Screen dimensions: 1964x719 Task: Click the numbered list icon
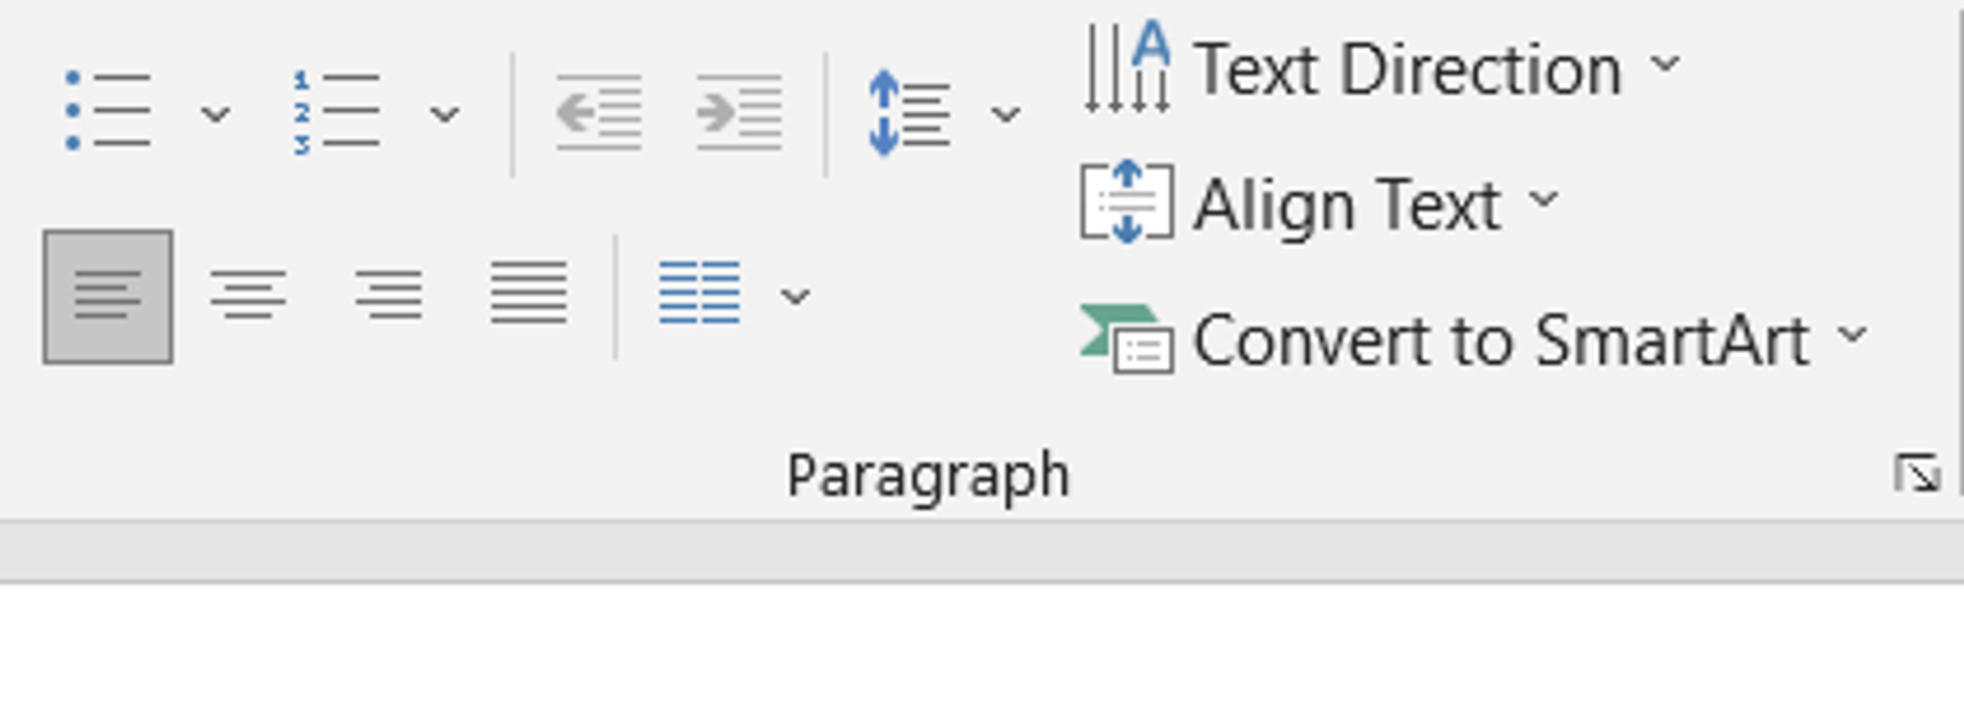tap(336, 112)
